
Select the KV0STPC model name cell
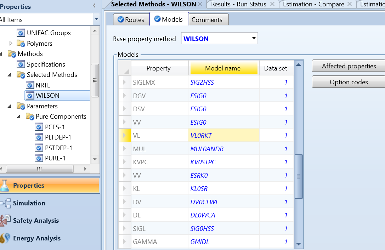224,162
